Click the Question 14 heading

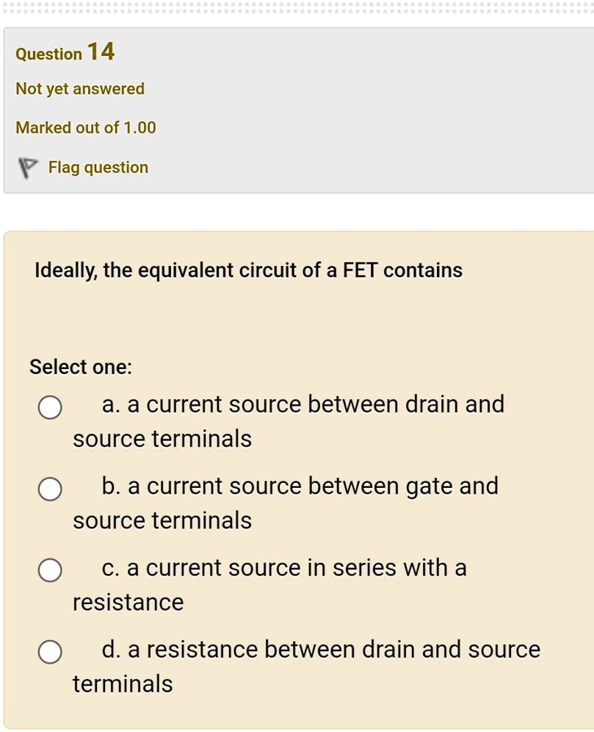click(x=63, y=51)
